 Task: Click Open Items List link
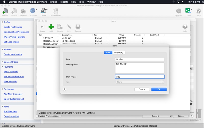click(x=11, y=116)
